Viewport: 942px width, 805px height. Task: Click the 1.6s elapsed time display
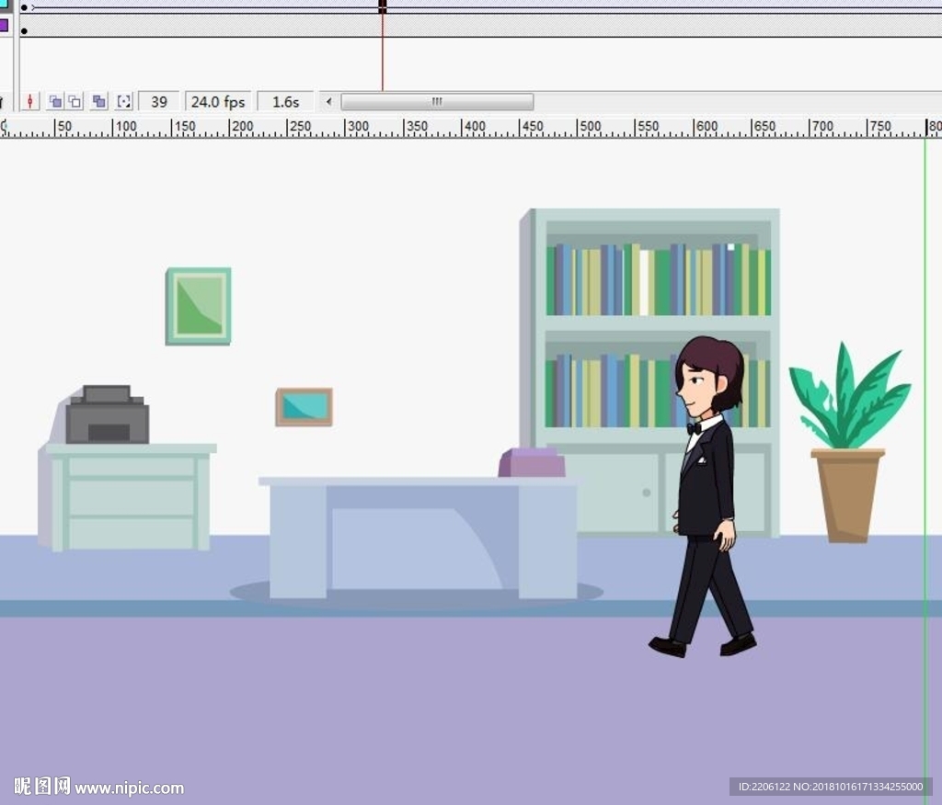285,101
